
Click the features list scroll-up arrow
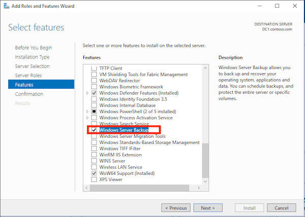(x=205, y=67)
